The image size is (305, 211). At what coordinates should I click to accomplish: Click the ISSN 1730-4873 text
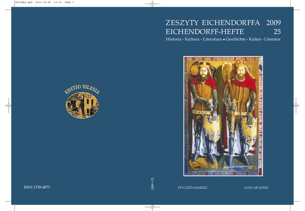[x=37, y=187]
